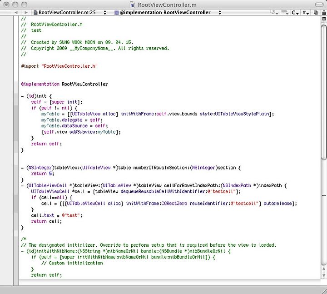Click the "if (self != nil) {" line
This screenshot has width=327, height=294.
click(x=54, y=108)
